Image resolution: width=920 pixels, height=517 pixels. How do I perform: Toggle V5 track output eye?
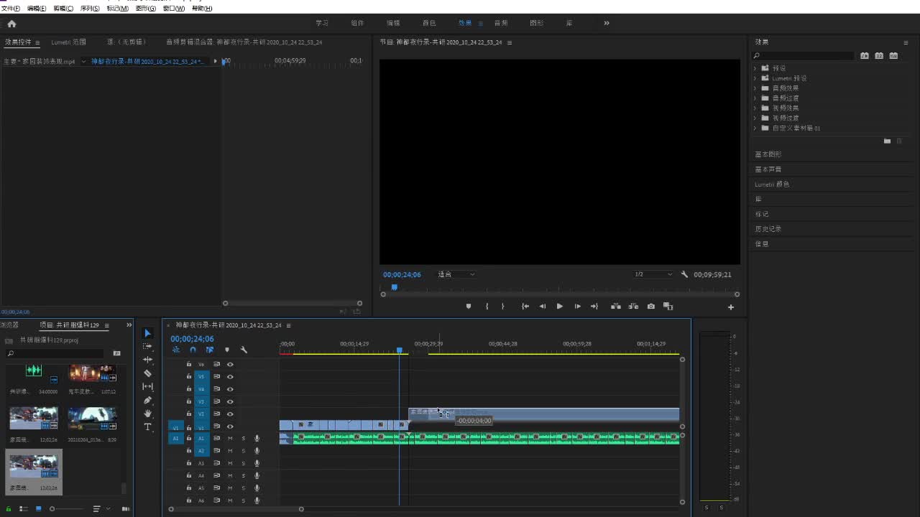[230, 376]
